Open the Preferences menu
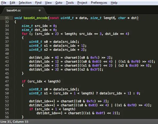This screenshot has width=158, height=124. pos(99,3)
